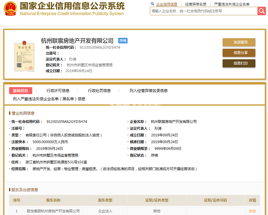
Task: Switch to the 行政处罚信息 tab
Action: 99,91
